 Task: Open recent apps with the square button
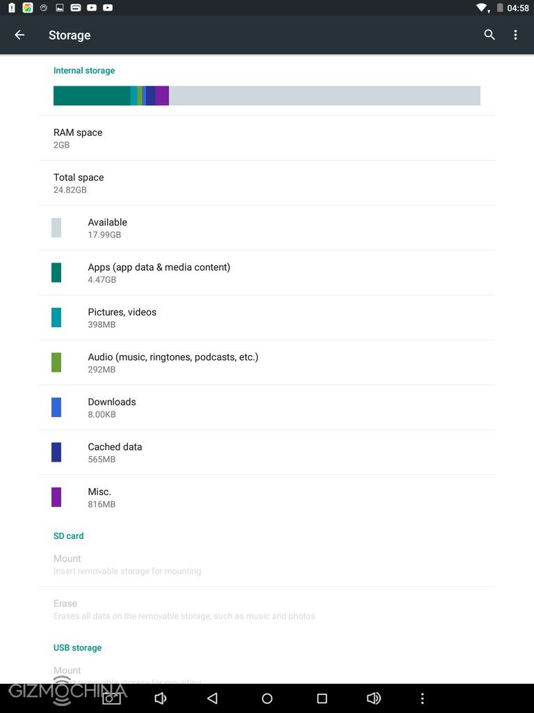point(321,698)
